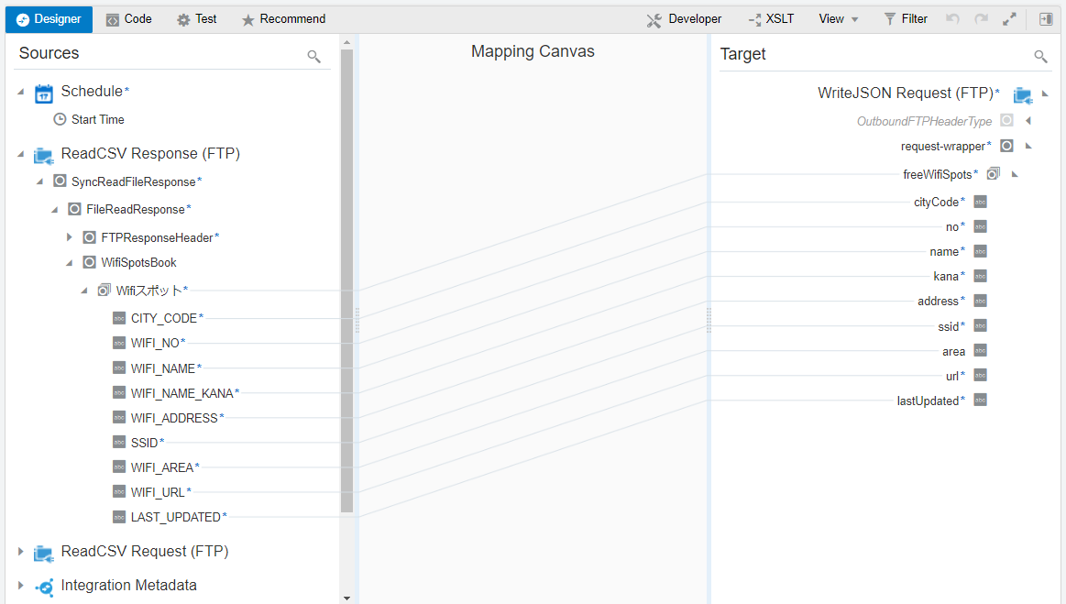This screenshot has width=1066, height=604.
Task: Toggle the Developer mode button
Action: [684, 19]
